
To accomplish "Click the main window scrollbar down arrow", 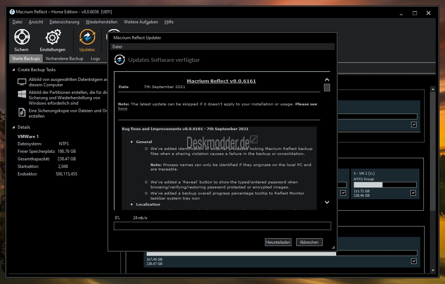I will 433,270.
